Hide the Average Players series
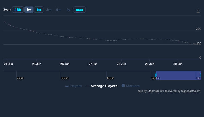This screenshot has height=117, width=204. [x=104, y=86]
